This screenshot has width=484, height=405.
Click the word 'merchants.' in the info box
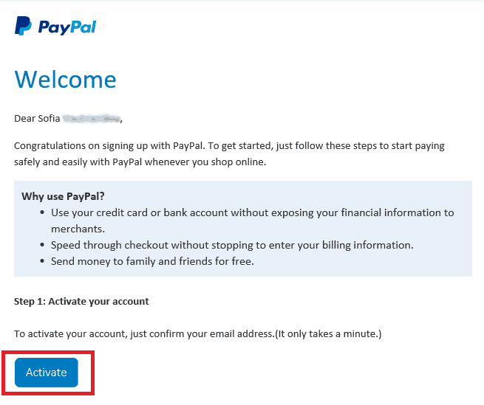[x=78, y=229]
